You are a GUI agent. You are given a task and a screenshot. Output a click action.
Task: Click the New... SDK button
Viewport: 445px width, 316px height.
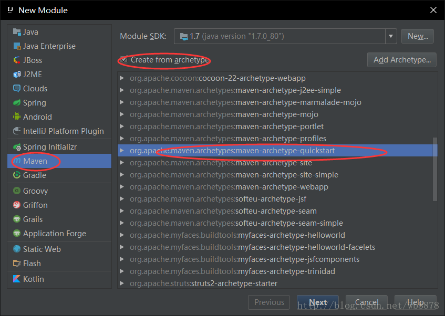click(x=418, y=36)
